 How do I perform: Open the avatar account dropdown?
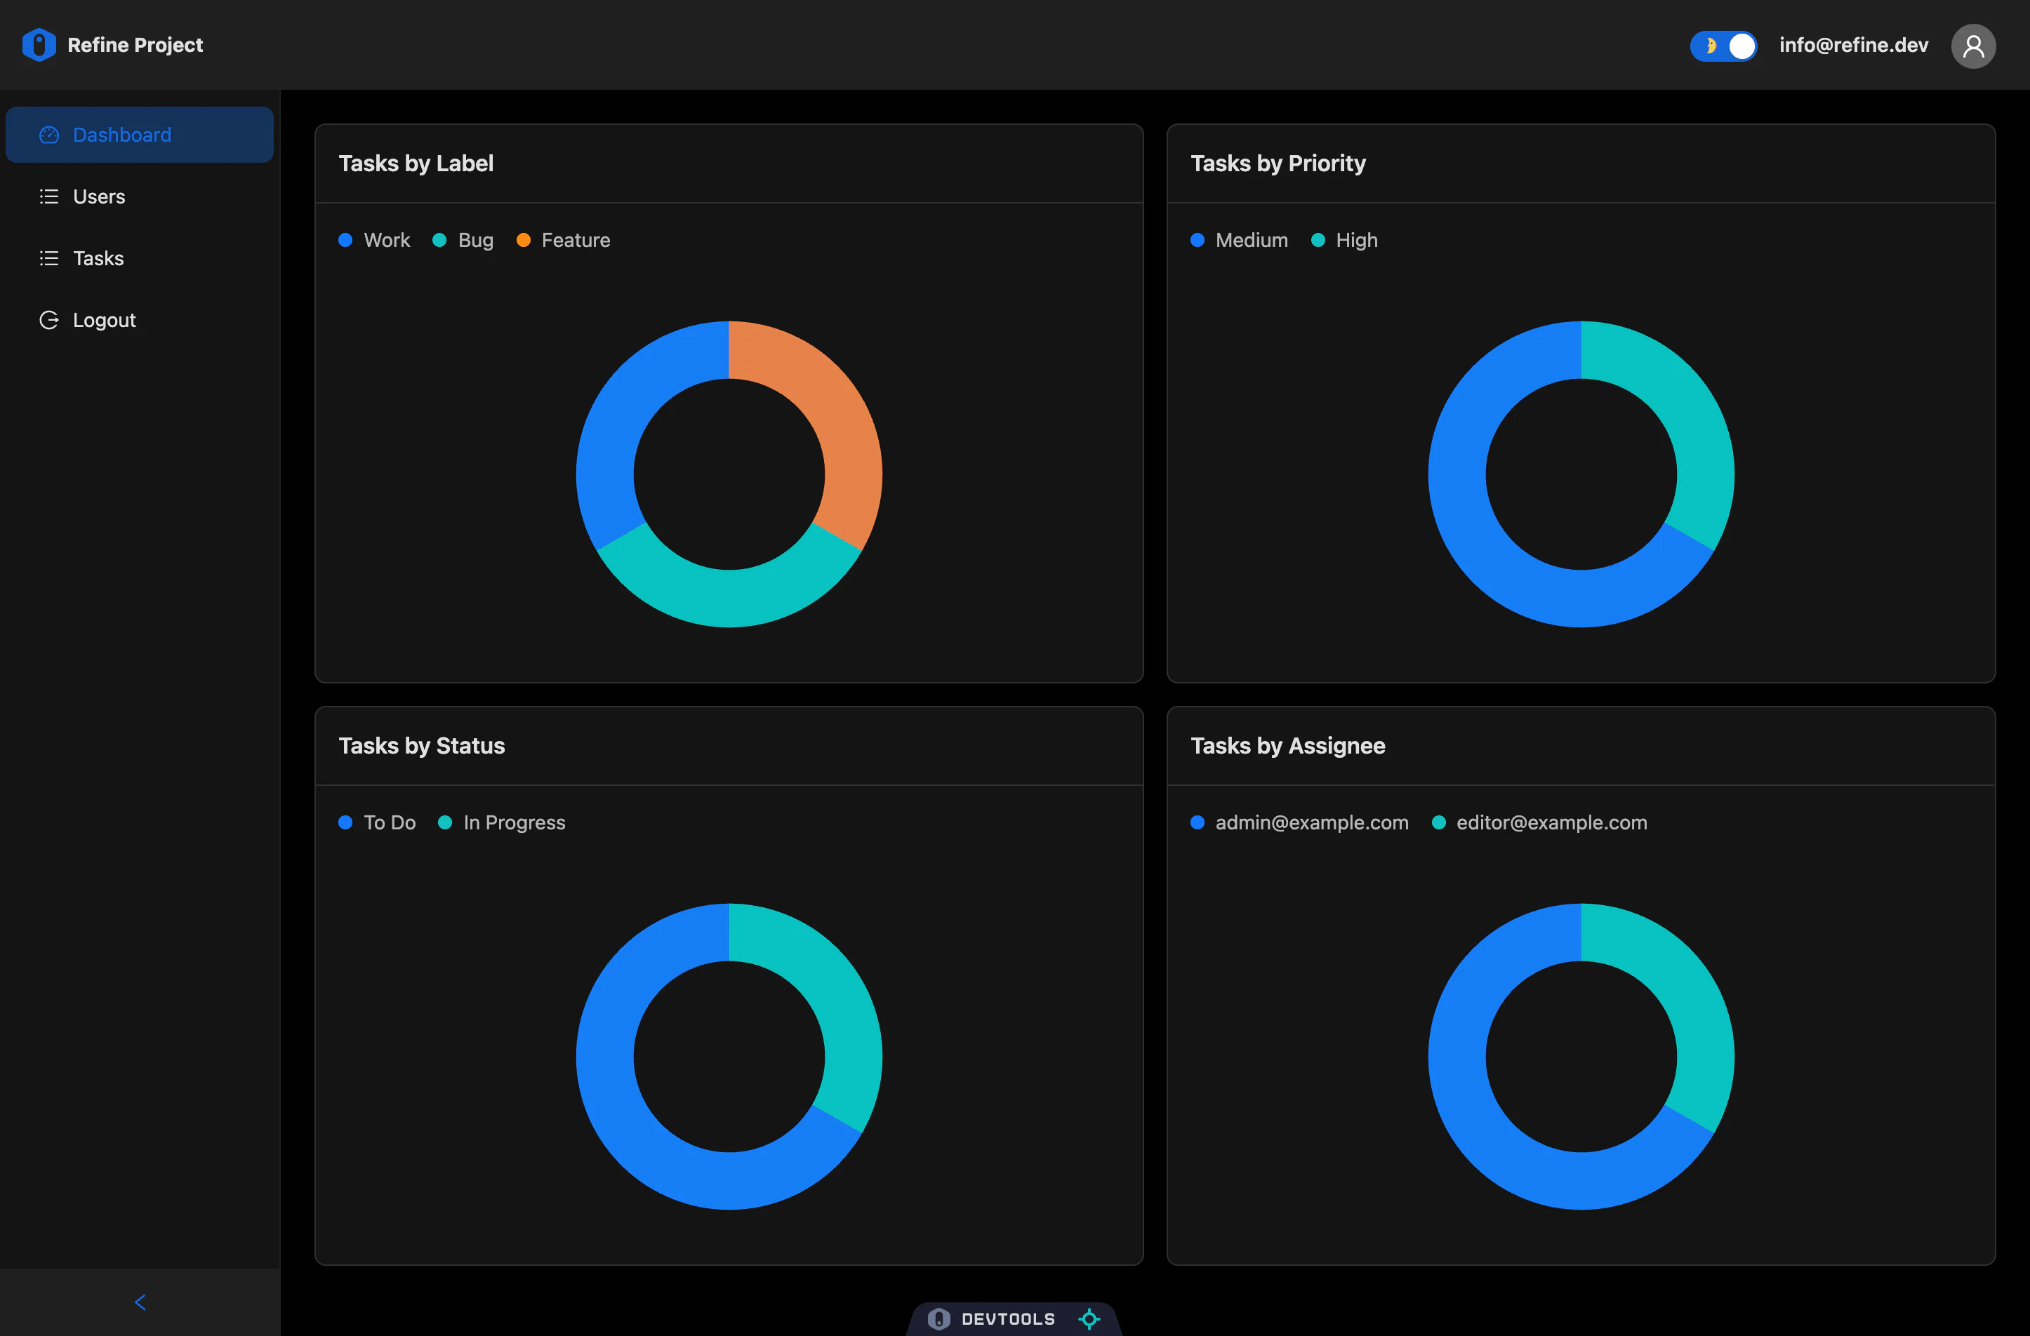click(1974, 45)
